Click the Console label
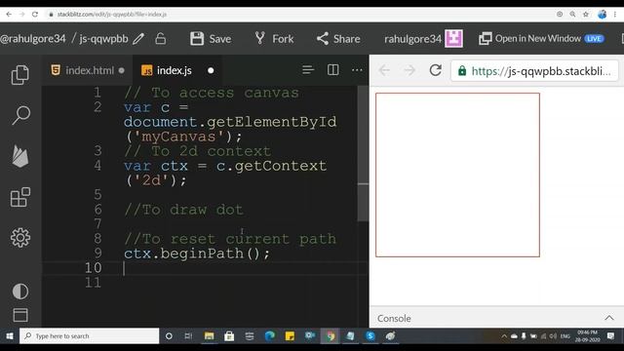624x351 pixels. pyautogui.click(x=394, y=319)
